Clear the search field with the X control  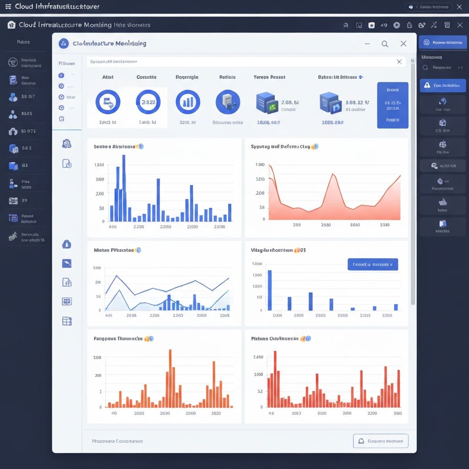[x=399, y=61]
